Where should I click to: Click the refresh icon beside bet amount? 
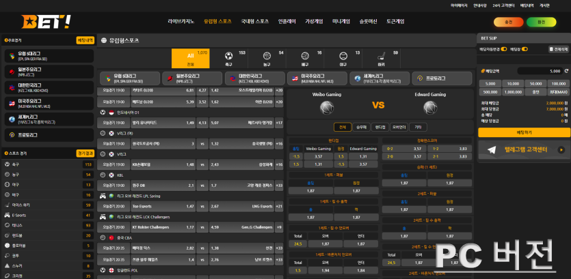[566, 71]
